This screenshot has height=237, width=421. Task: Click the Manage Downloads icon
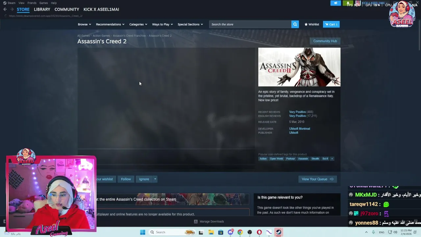click(x=196, y=222)
